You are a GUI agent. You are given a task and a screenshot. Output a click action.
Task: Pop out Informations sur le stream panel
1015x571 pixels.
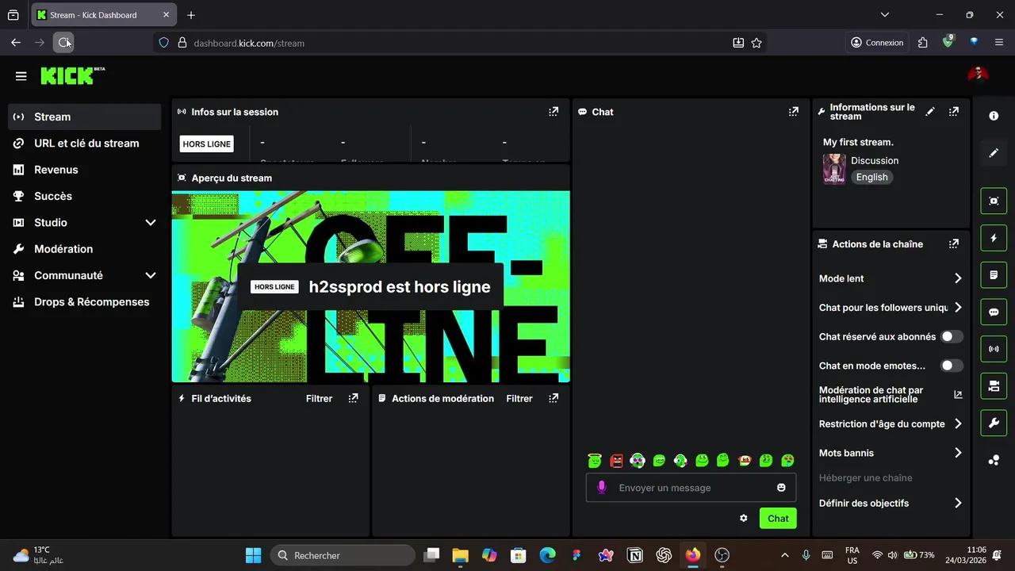click(x=954, y=112)
